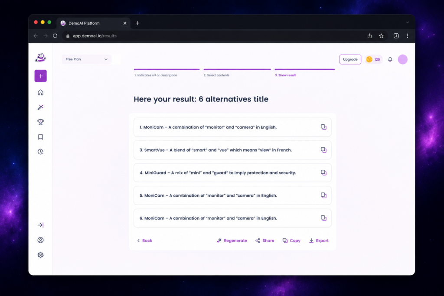The height and width of the screenshot is (296, 444).
Task: Open the bookmark icon in sidebar
Action: point(40,137)
